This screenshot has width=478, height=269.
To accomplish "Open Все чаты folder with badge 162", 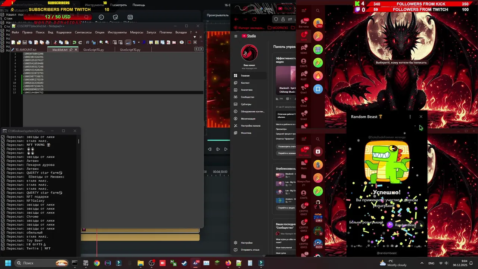I will [304, 23].
